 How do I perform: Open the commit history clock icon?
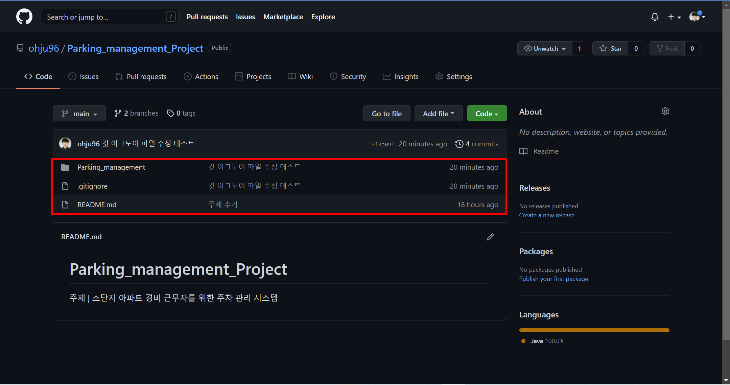coord(459,144)
